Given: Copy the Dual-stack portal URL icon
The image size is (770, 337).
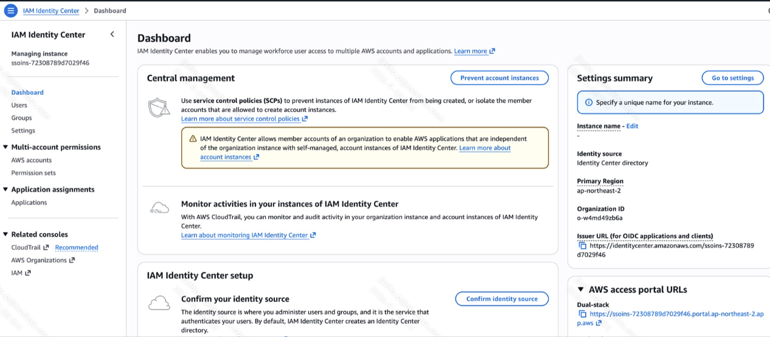Looking at the screenshot, I should pos(582,314).
